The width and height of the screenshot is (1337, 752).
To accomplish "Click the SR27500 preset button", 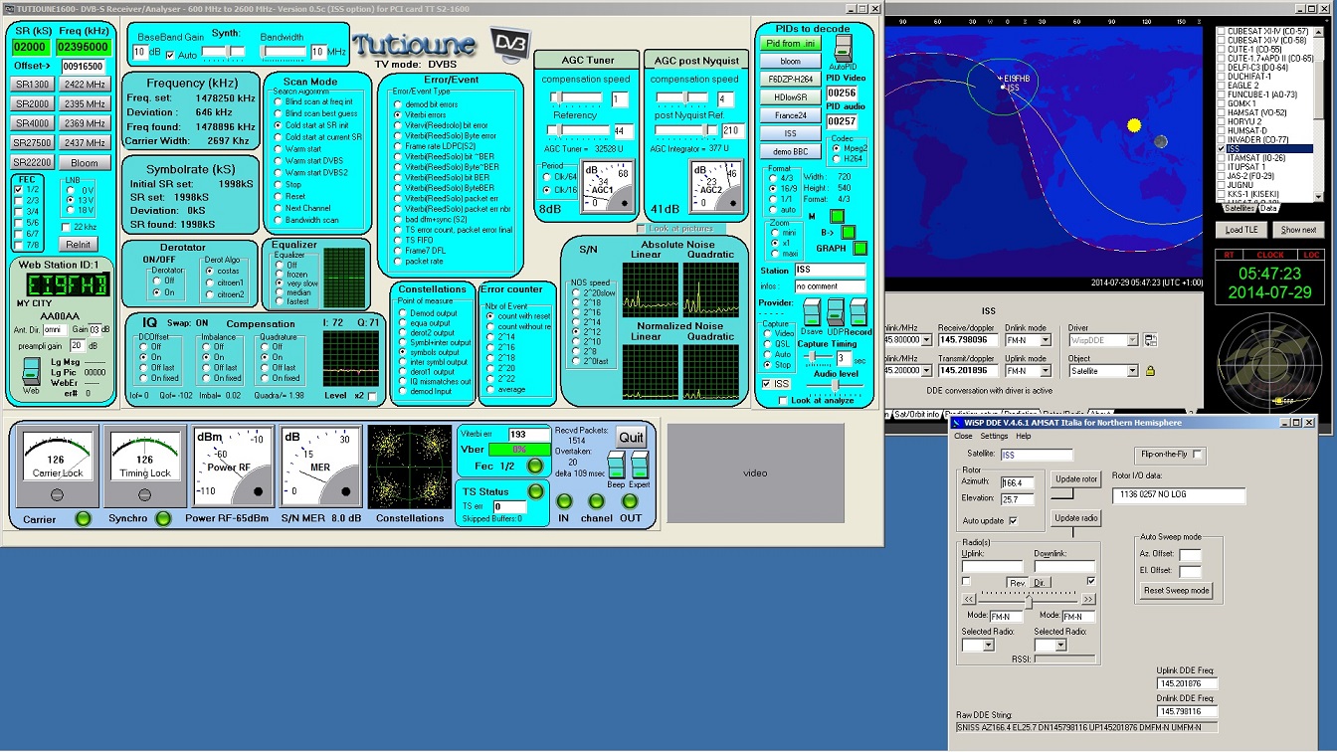I will 32,143.
